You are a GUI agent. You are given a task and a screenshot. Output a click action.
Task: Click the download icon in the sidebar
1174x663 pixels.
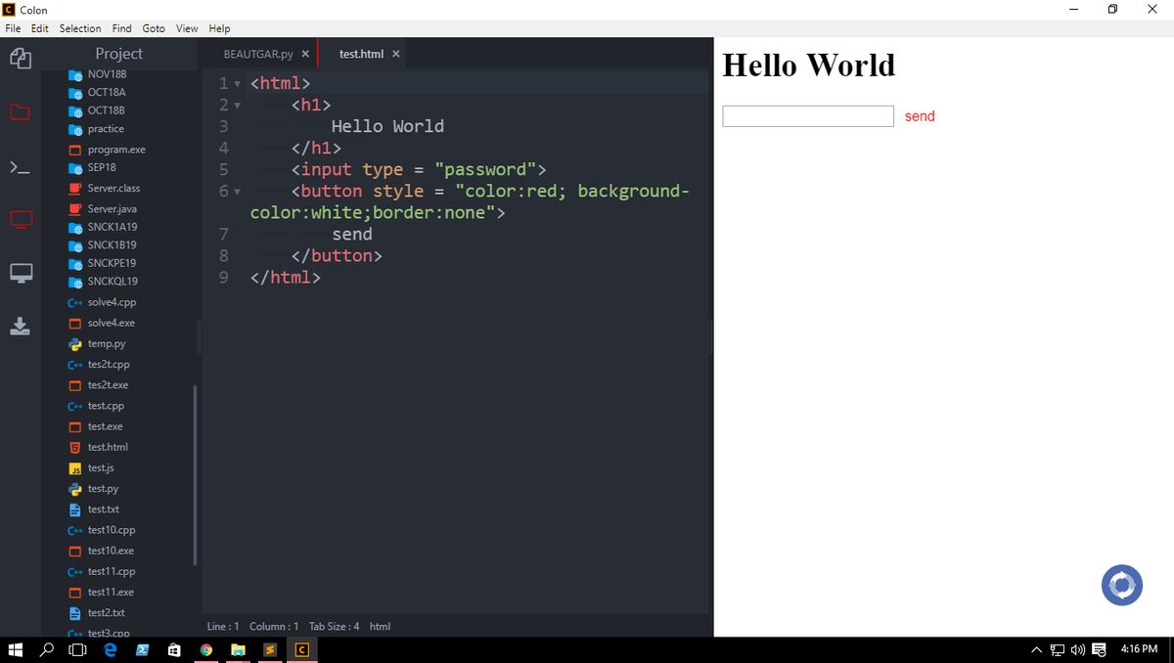(x=20, y=326)
